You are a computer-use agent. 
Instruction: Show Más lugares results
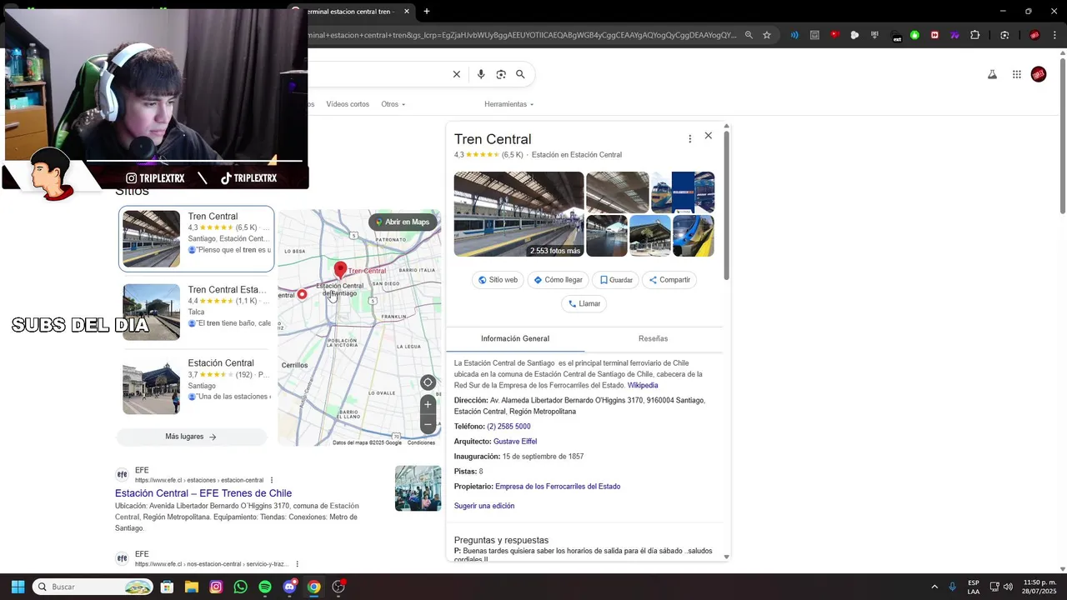tap(191, 437)
